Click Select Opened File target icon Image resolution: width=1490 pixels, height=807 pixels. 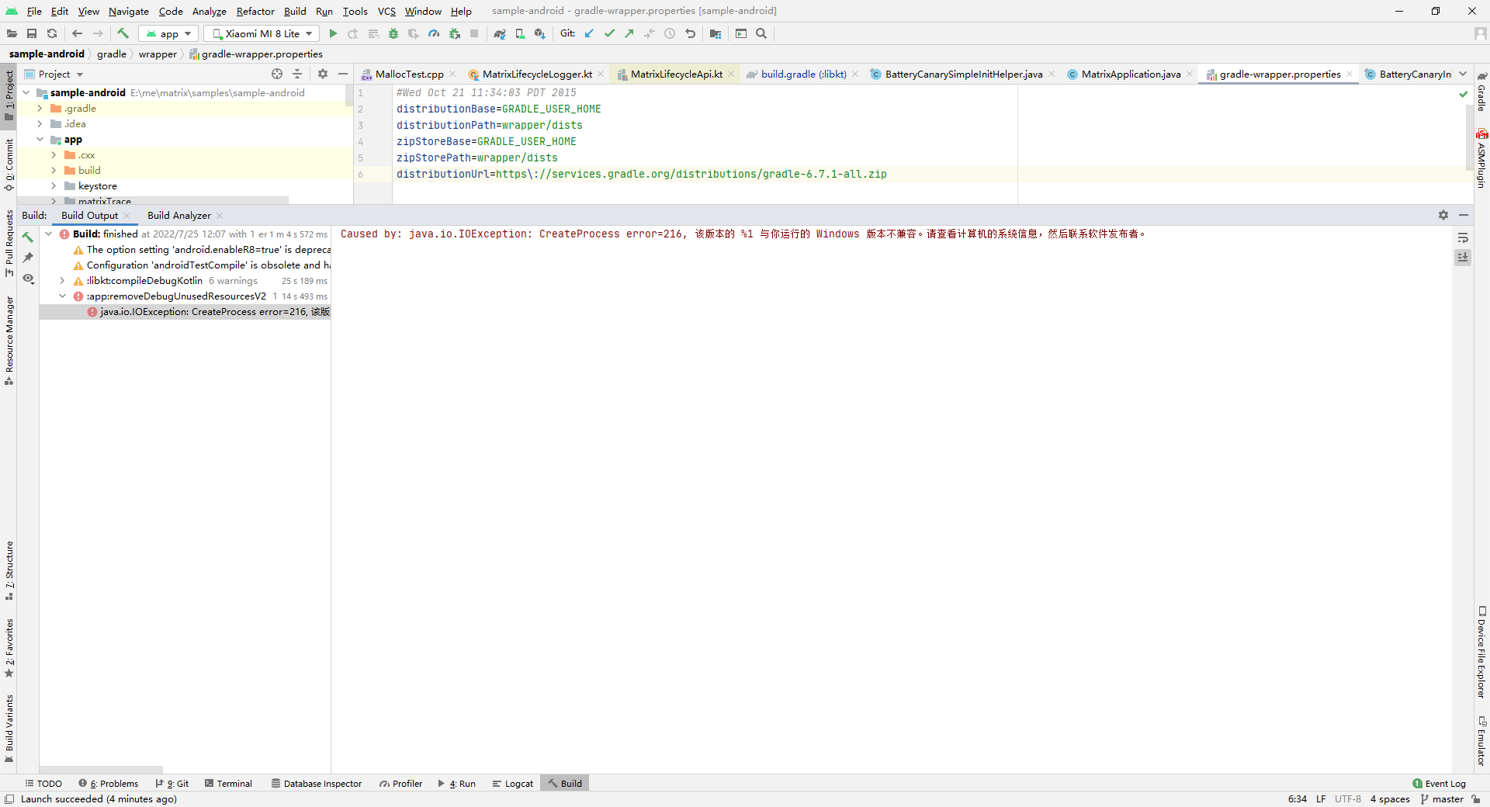coord(277,74)
